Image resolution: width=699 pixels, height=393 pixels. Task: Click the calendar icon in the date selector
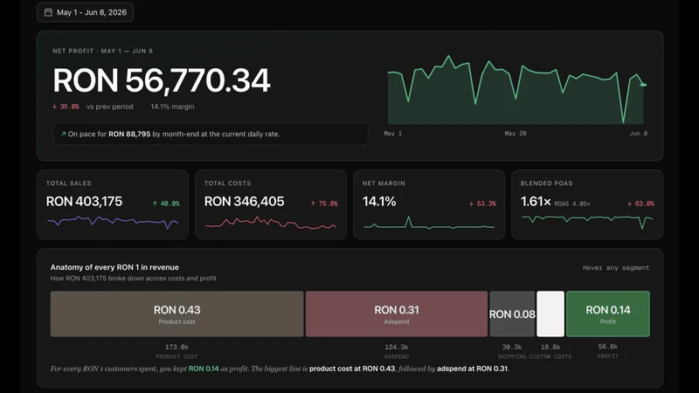pos(48,12)
